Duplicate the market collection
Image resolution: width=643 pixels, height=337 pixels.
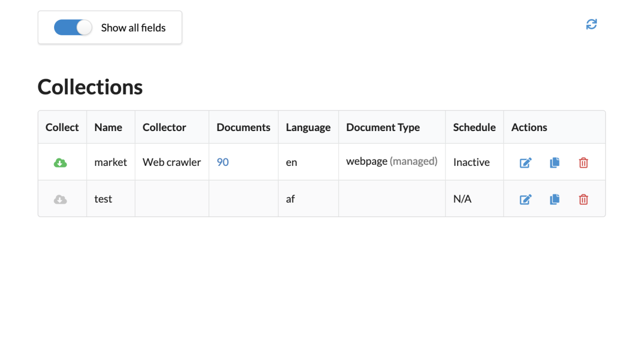(x=554, y=162)
